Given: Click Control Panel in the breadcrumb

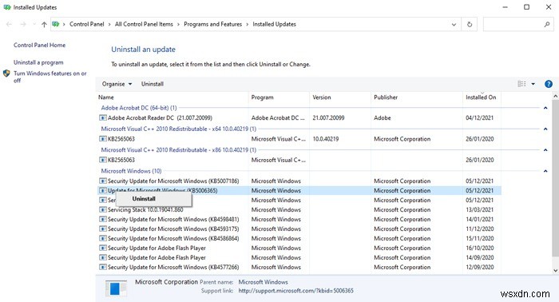Looking at the screenshot, I should pos(86,24).
